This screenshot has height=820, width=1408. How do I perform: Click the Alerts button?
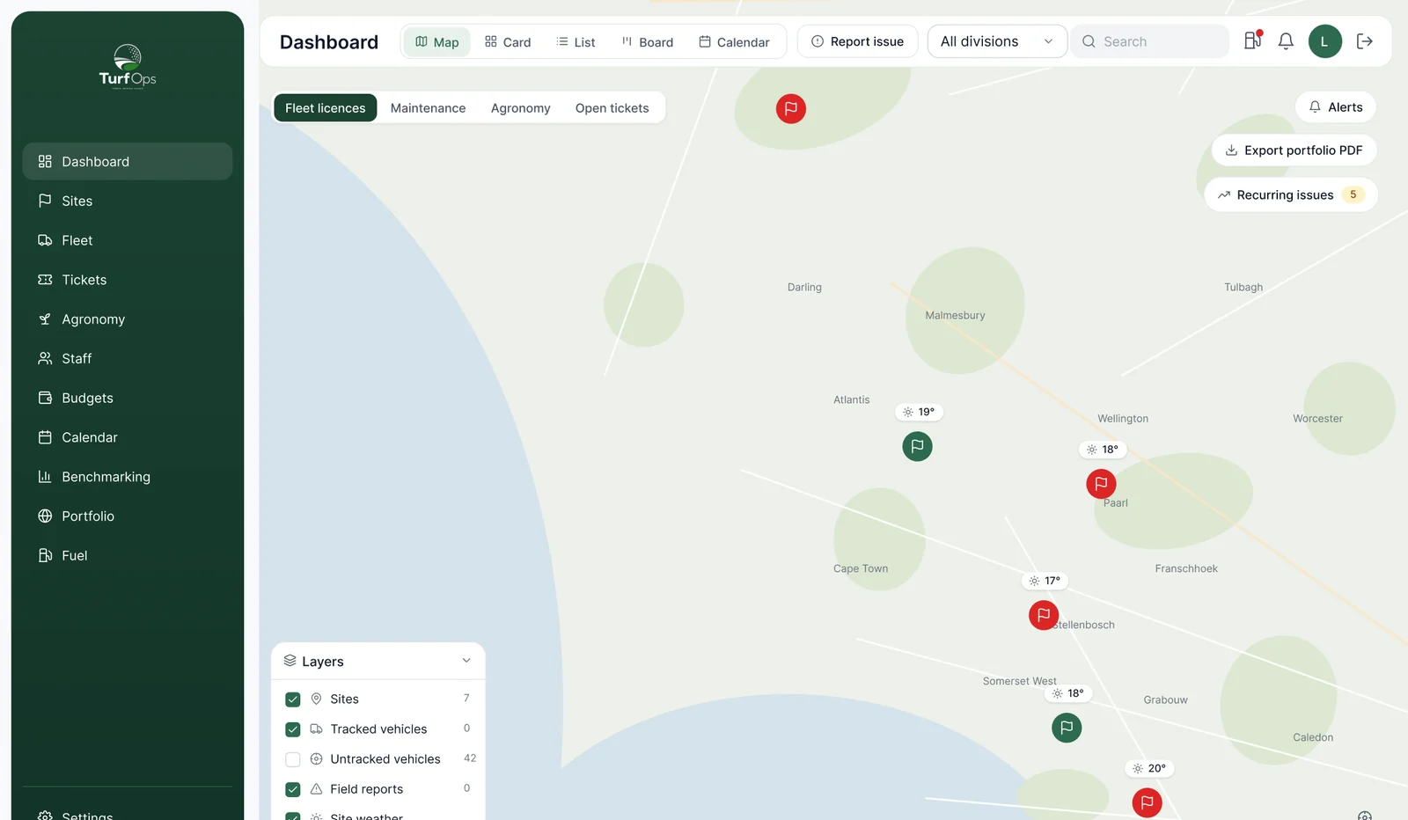1336,107
